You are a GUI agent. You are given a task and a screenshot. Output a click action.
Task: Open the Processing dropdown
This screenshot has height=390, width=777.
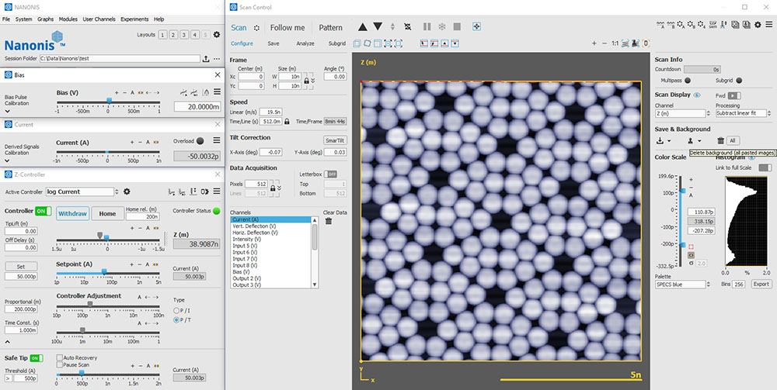pyautogui.click(x=743, y=113)
